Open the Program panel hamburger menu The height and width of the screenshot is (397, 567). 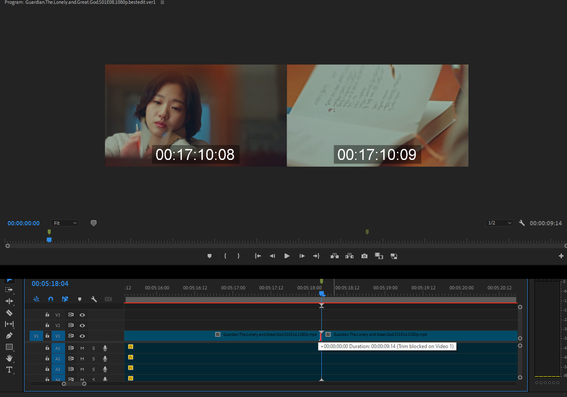(162, 3)
